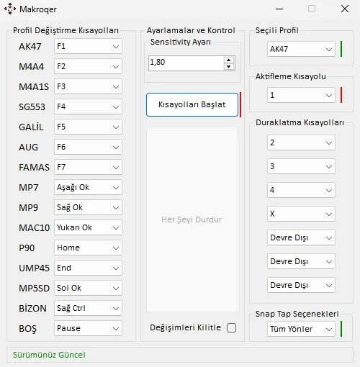Close the Makroqer window

[x=345, y=9]
